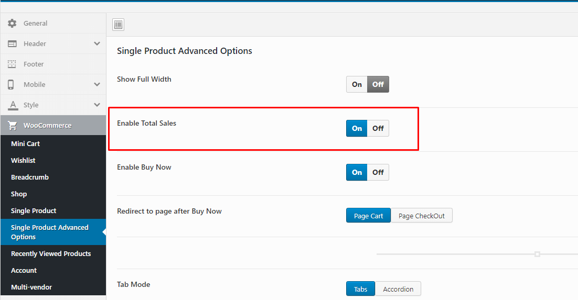
Task: Set Enable Buy Now to Off
Action: (x=378, y=172)
